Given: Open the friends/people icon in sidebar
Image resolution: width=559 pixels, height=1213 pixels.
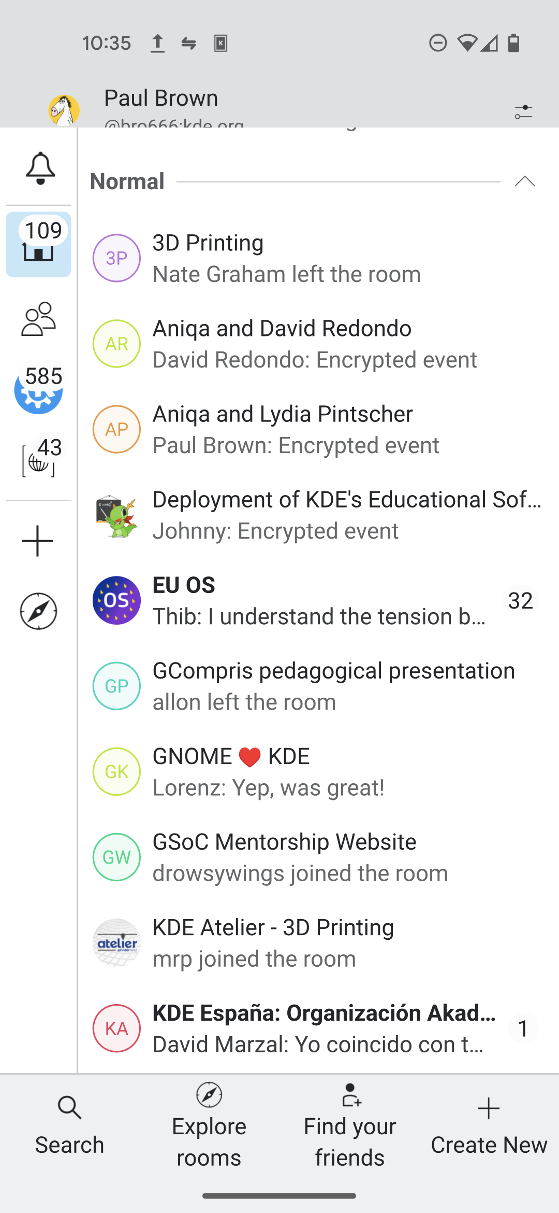Looking at the screenshot, I should tap(38, 319).
